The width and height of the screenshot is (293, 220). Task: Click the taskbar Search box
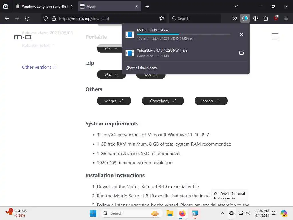131,213
